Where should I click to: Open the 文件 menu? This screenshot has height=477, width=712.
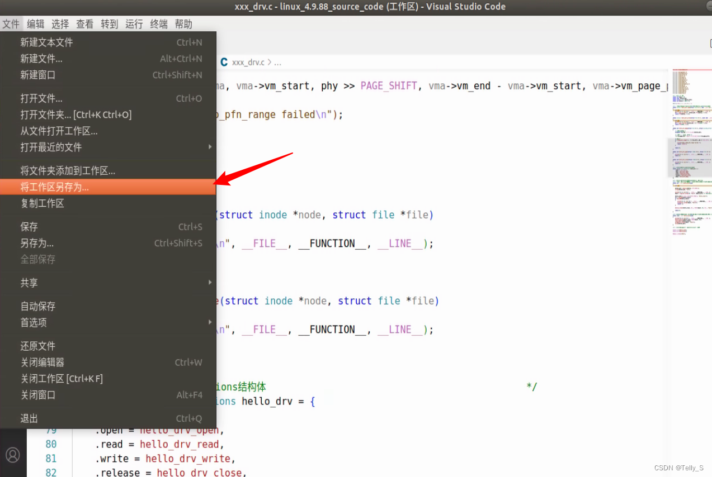click(x=11, y=24)
